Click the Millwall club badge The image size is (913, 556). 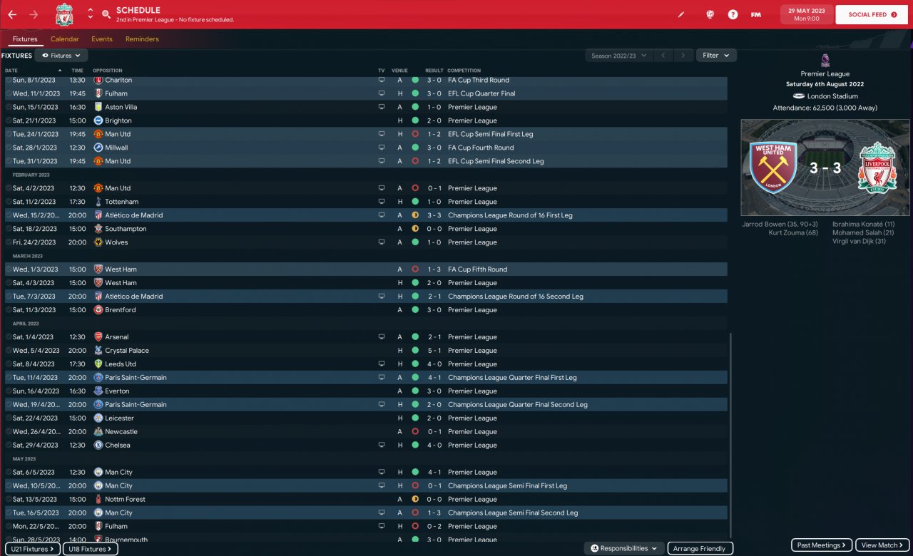pos(98,148)
